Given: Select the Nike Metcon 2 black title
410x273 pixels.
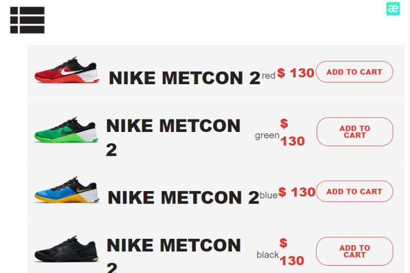Looking at the screenshot, I should click(174, 255).
